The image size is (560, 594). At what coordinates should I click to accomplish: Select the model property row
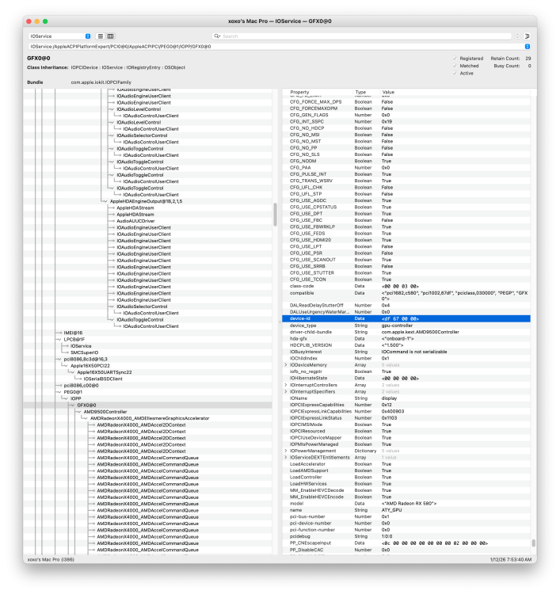[x=406, y=504]
